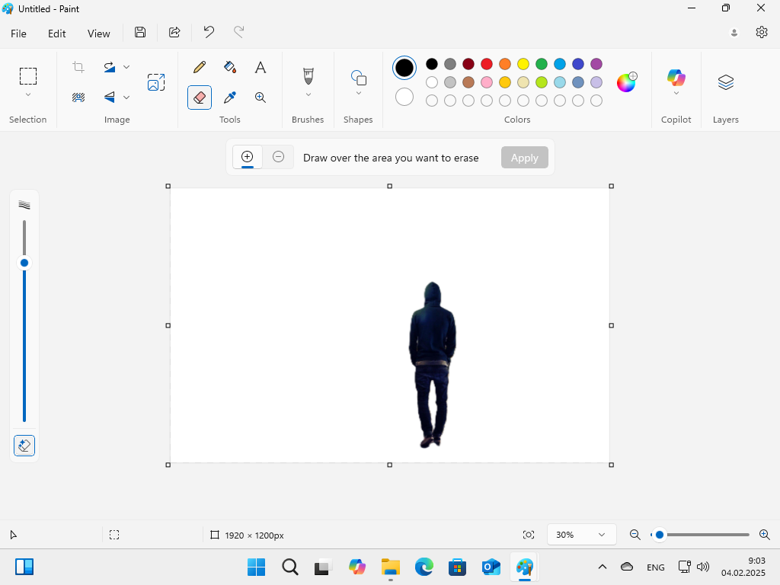Expand the Brushes dropdown chevron
The image size is (780, 585).
point(308,94)
